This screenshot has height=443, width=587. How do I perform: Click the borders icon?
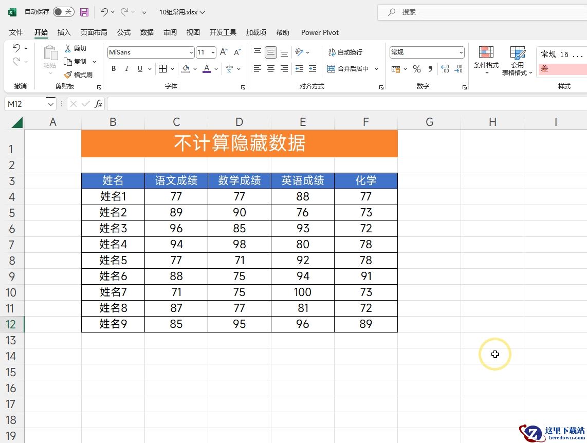163,68
